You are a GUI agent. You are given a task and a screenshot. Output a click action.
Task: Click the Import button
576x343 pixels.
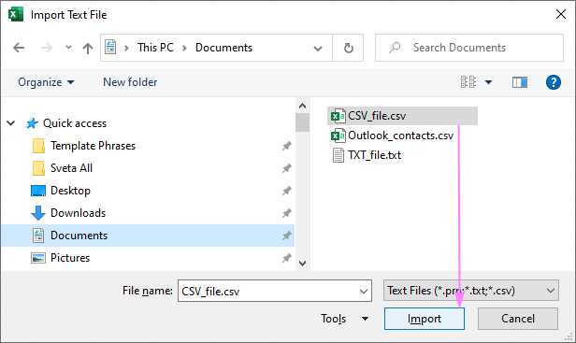click(425, 319)
